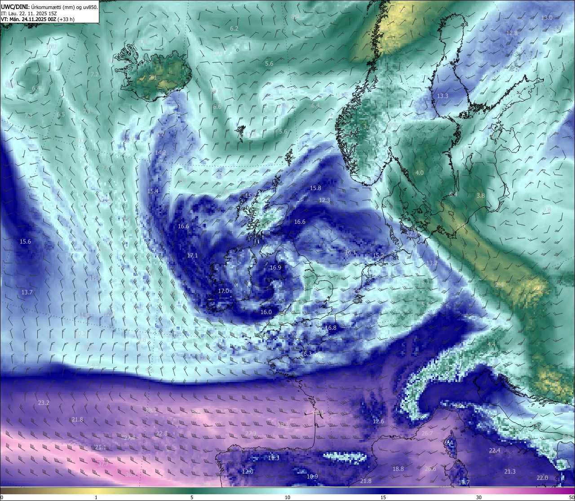Select map value '15.4' in the Atlantic
The width and height of the screenshot is (575, 501).
click(153, 191)
